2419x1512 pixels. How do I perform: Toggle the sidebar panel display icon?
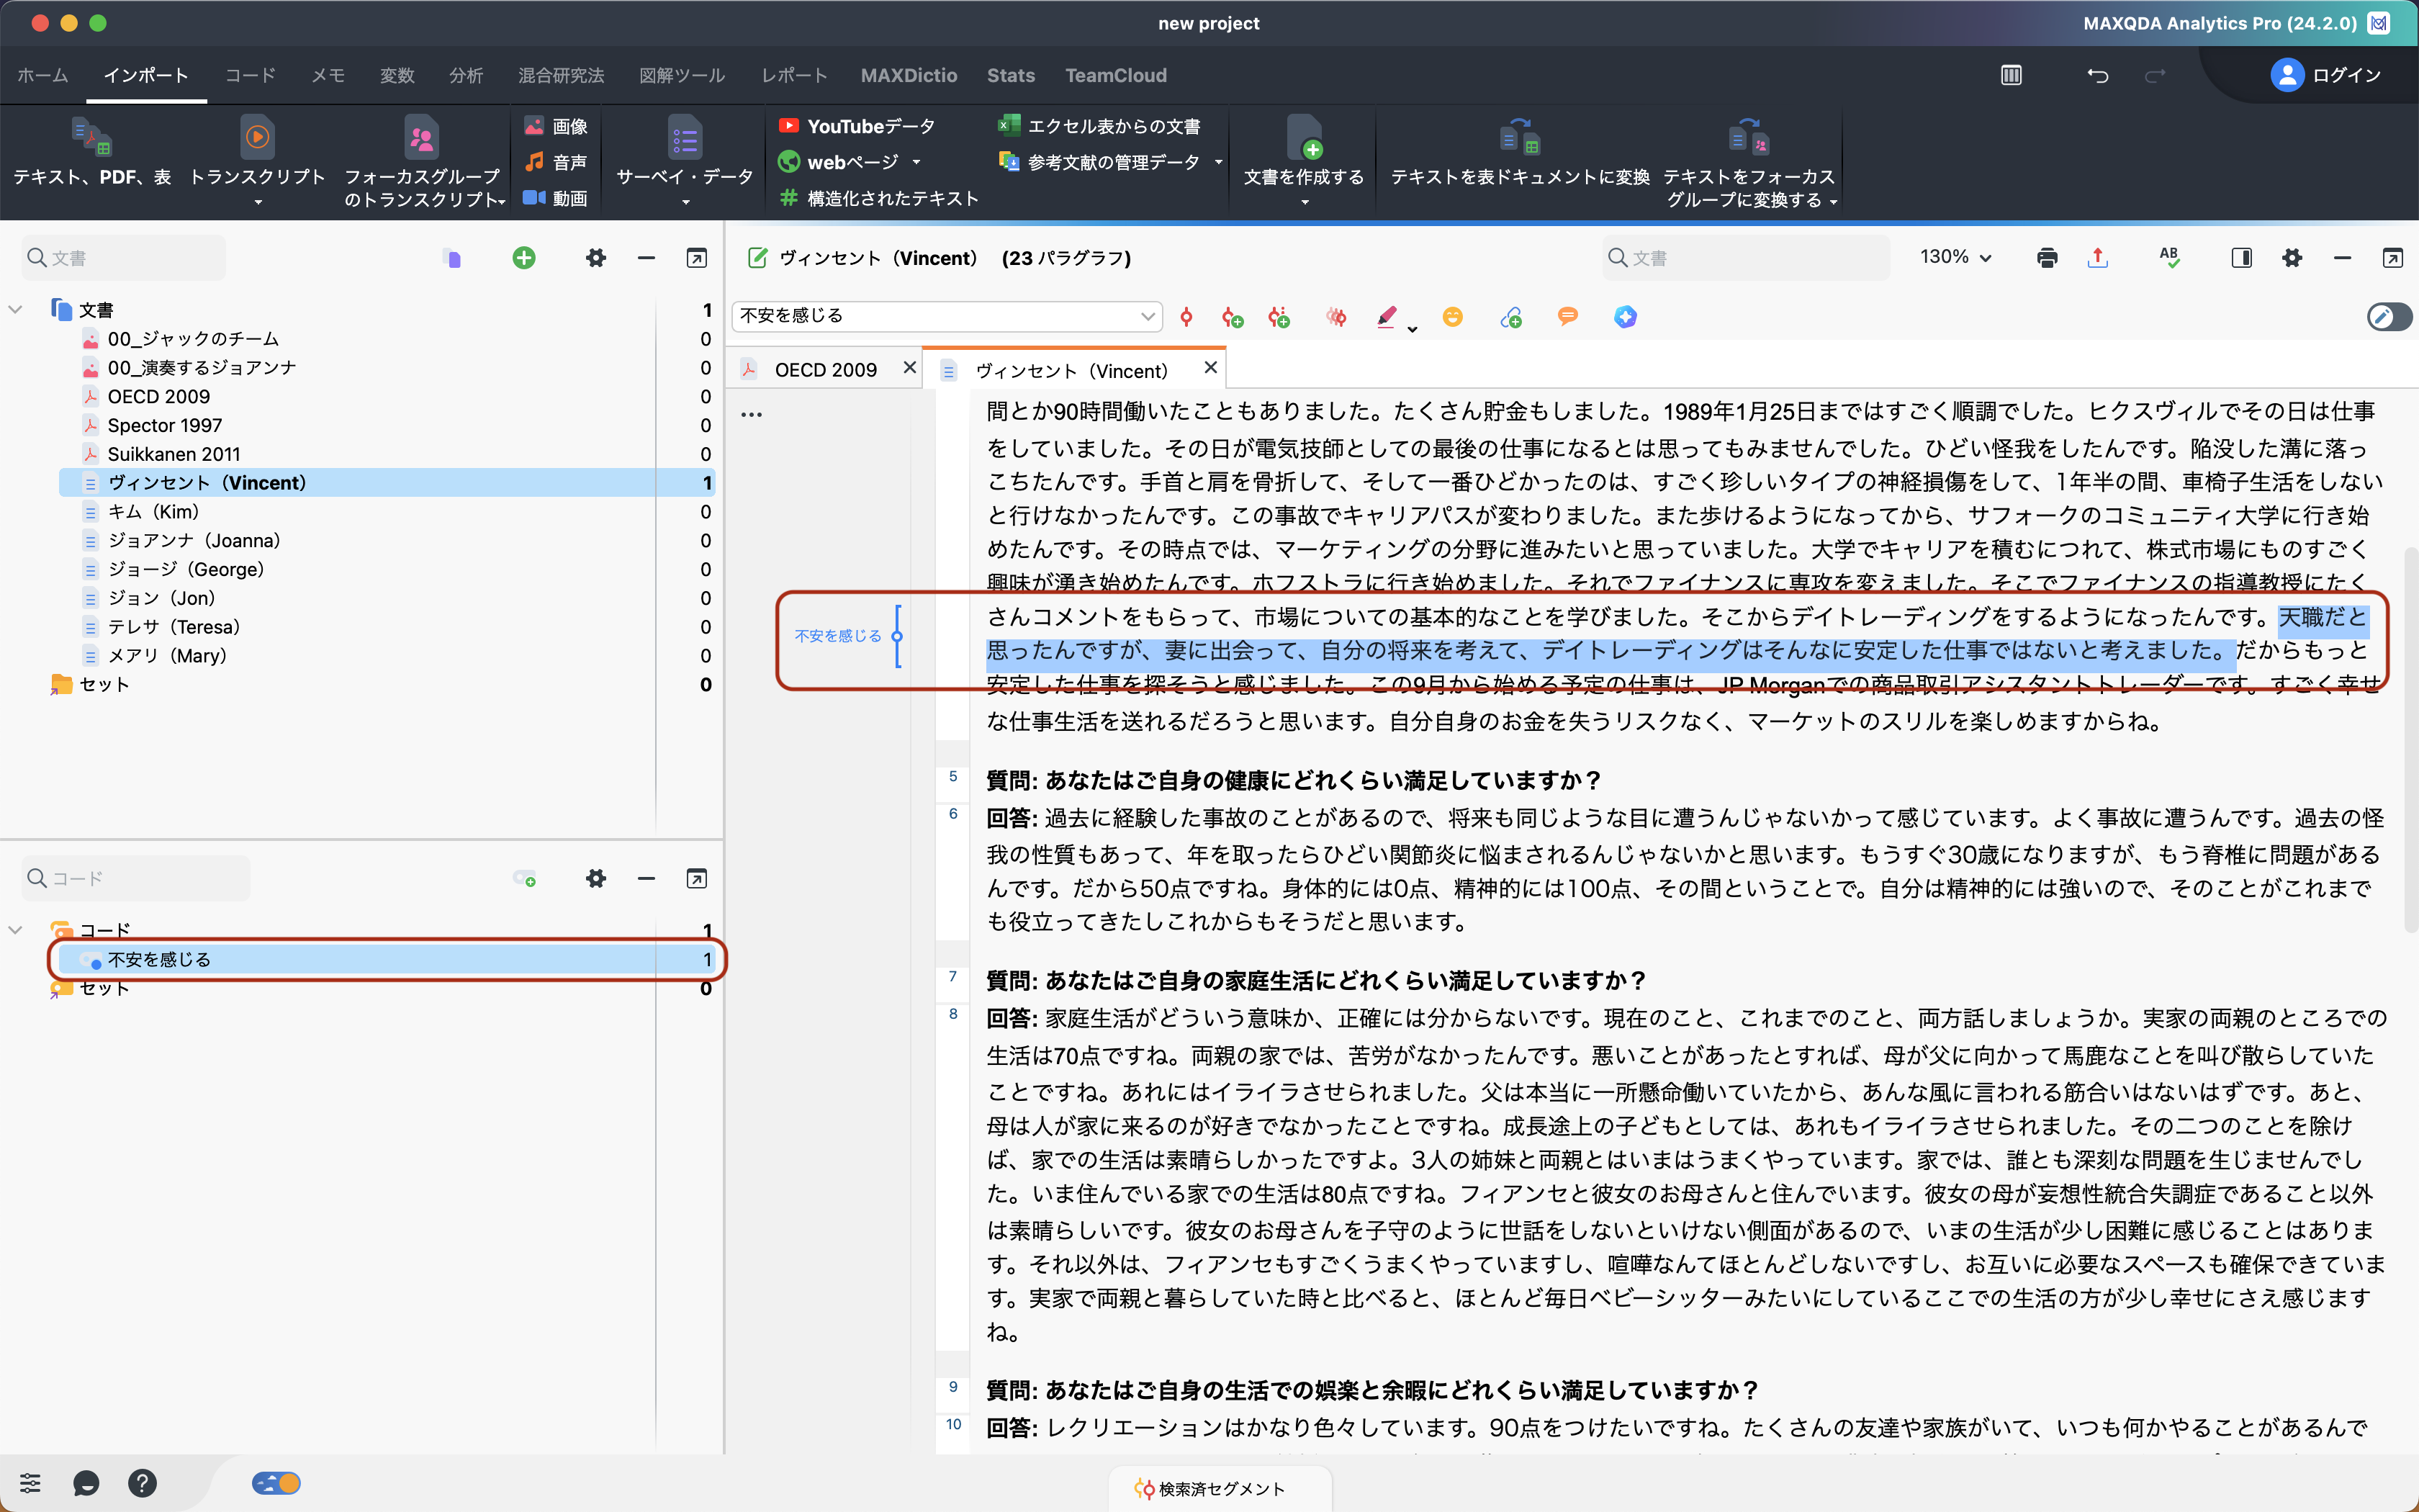(x=2241, y=258)
